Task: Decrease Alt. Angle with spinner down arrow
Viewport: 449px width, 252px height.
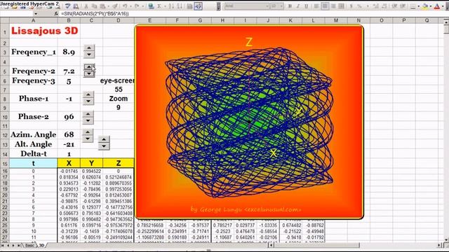Action: point(104,146)
